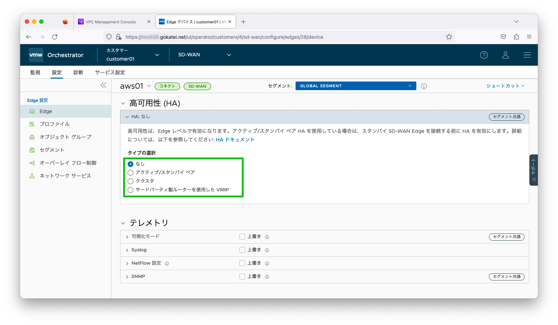Open browser extensions puzzle icon
The image size is (558, 325).
click(x=516, y=37)
